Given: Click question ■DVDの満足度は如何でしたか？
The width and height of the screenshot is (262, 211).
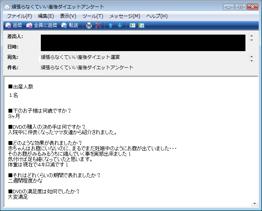Looking at the screenshot, I should [x=44, y=191].
